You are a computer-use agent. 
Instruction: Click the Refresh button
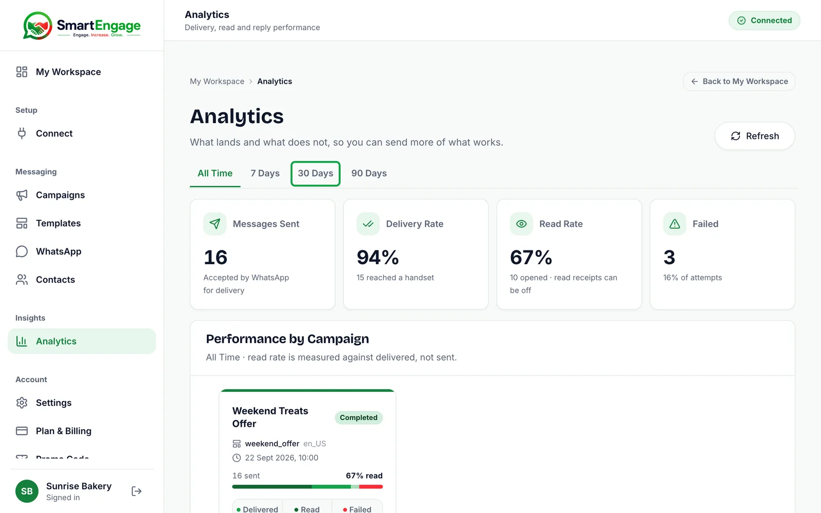pos(755,136)
